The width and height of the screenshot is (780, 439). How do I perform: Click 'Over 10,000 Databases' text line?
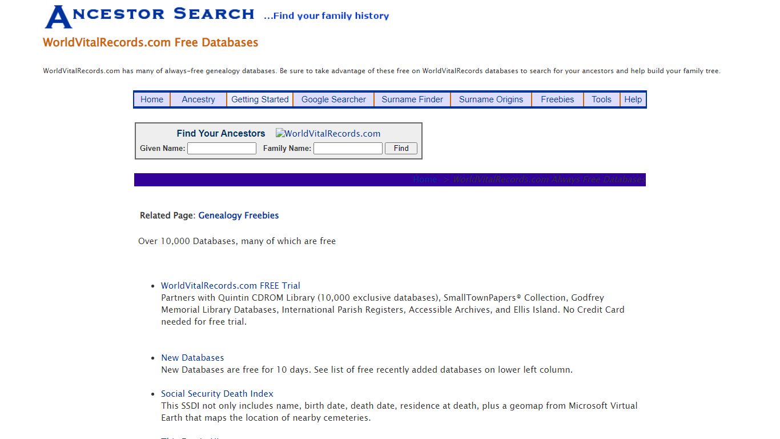click(237, 241)
